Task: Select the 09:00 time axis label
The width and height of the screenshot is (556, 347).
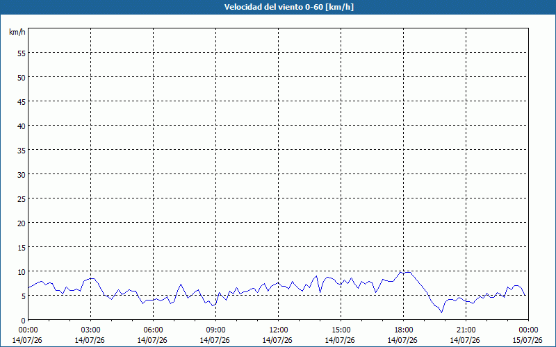Action: tap(215, 330)
